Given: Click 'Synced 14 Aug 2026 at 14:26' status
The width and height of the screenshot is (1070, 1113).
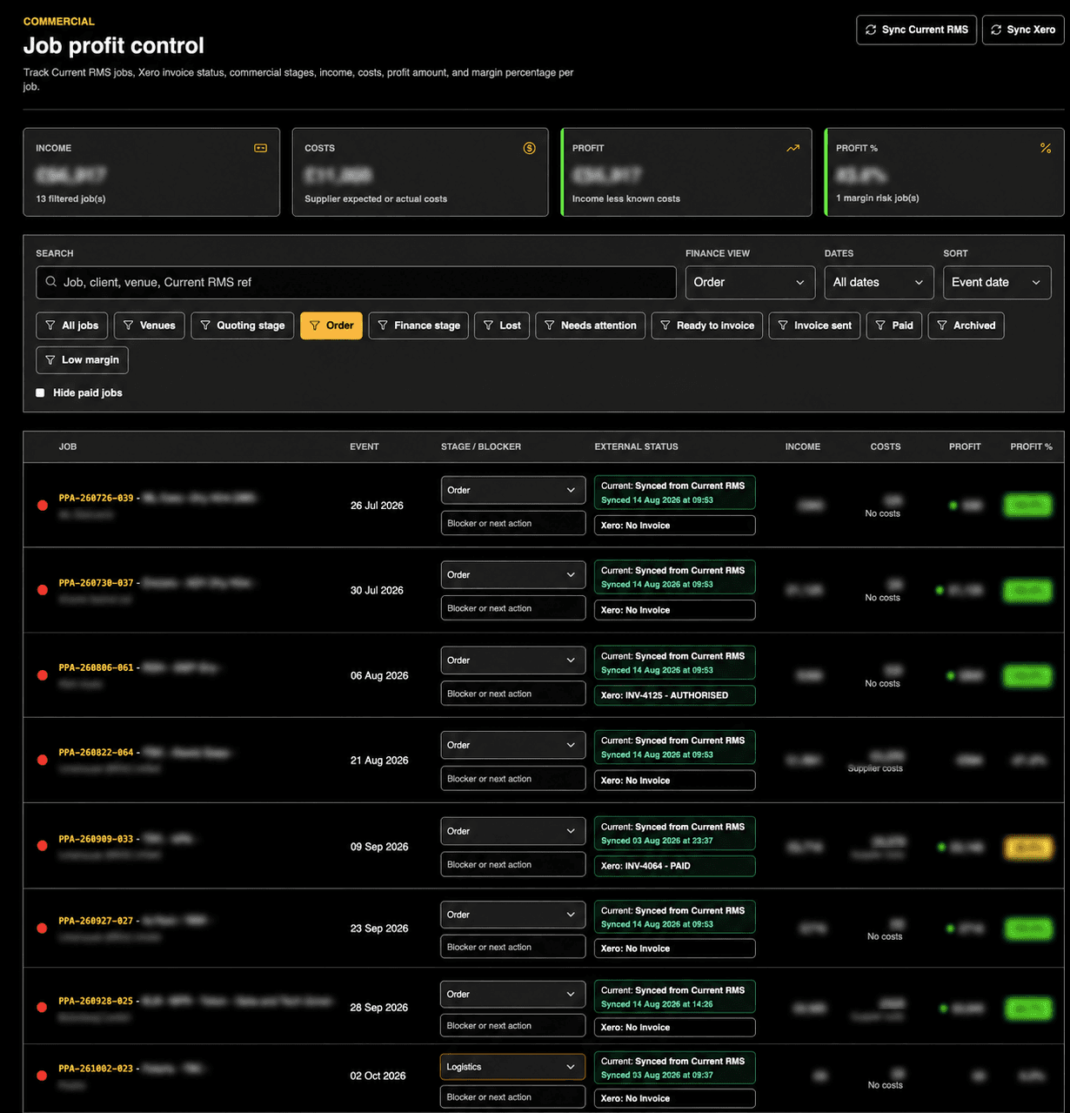Looking at the screenshot, I should (657, 1004).
